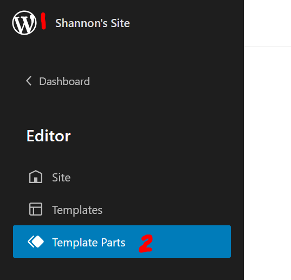This screenshot has height=280, width=291.
Task: Click the WordPress logo icon
Action: click(24, 23)
